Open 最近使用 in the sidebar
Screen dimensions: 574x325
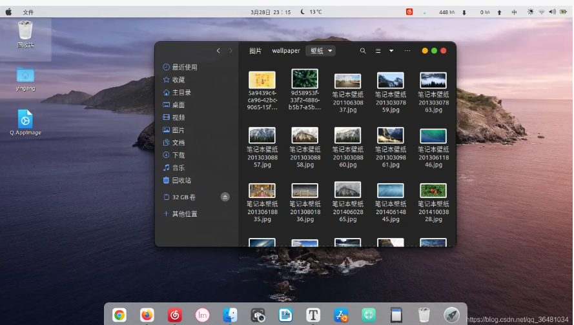click(184, 67)
